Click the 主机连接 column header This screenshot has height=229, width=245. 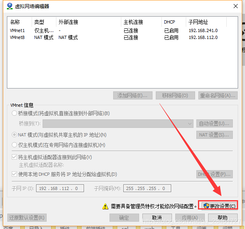coord(142,22)
